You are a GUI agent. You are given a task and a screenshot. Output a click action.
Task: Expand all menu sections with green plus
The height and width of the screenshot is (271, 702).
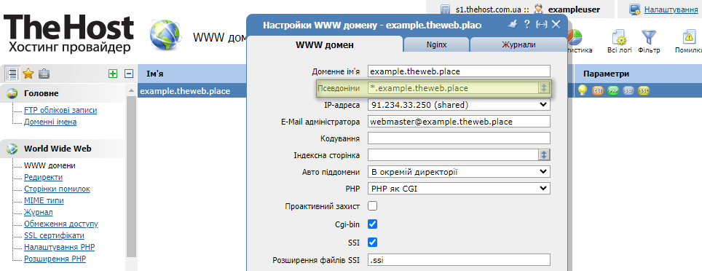(113, 74)
